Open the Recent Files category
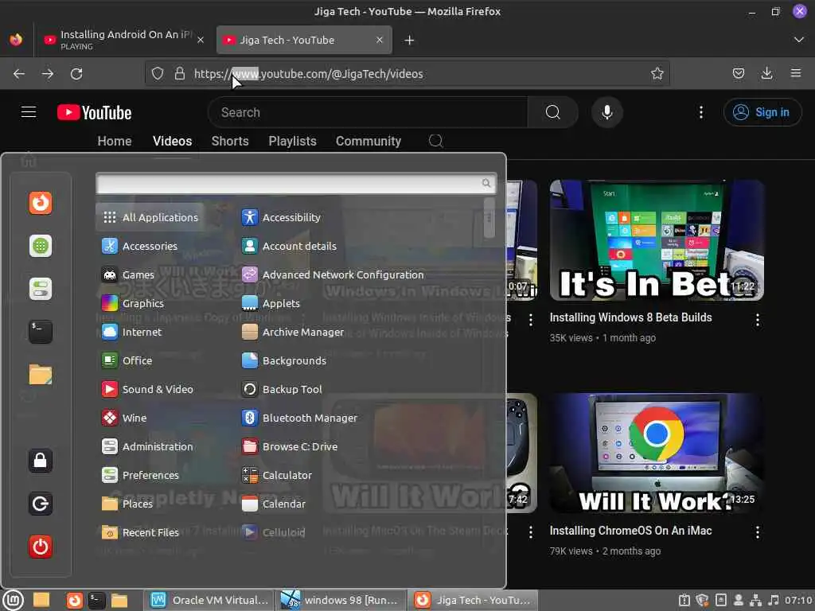 click(x=140, y=531)
